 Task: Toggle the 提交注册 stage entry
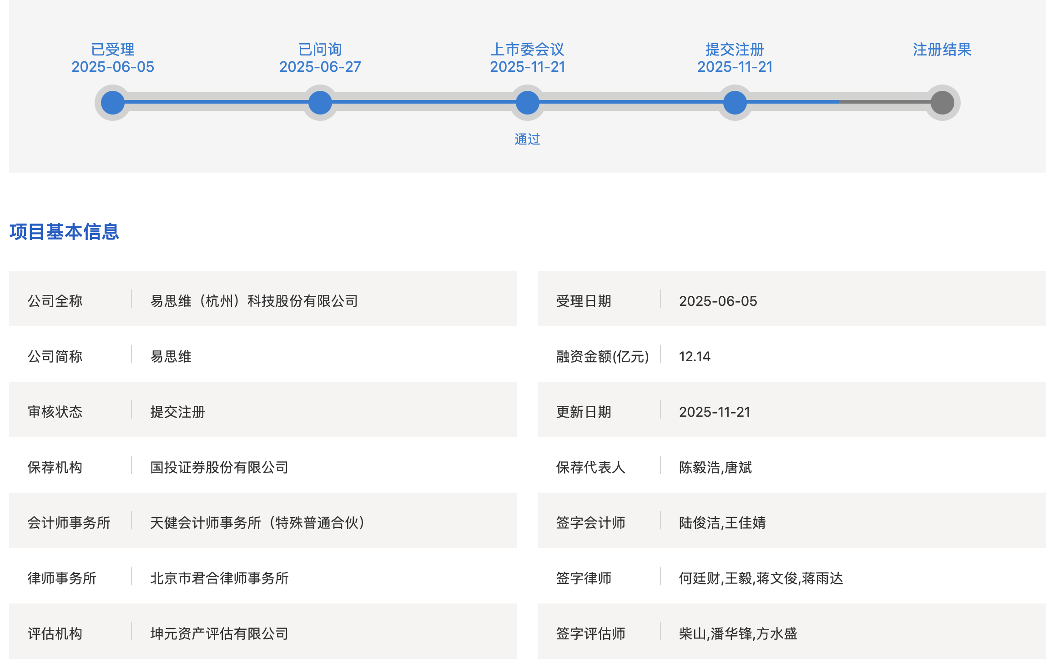(x=734, y=50)
